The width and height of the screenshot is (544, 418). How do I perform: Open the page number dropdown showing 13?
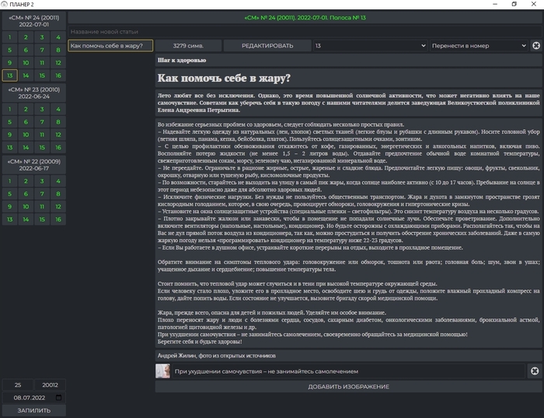click(369, 46)
